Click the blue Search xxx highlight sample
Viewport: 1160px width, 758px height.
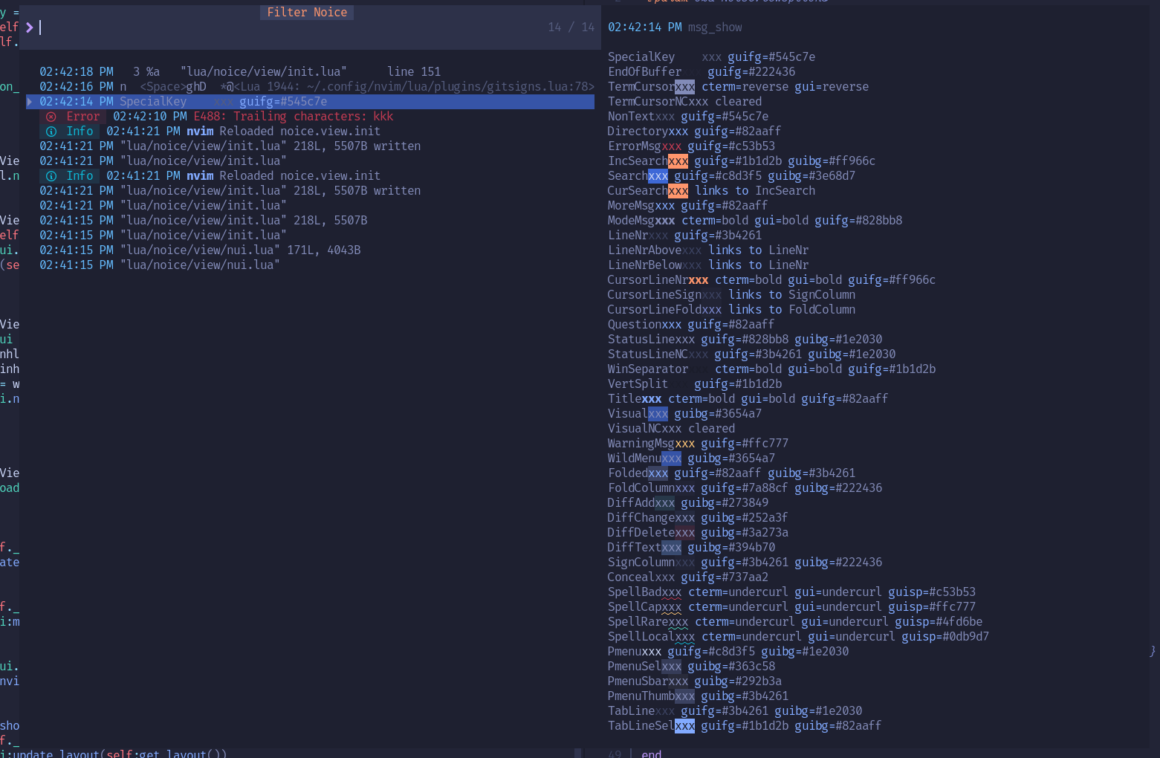coord(658,176)
